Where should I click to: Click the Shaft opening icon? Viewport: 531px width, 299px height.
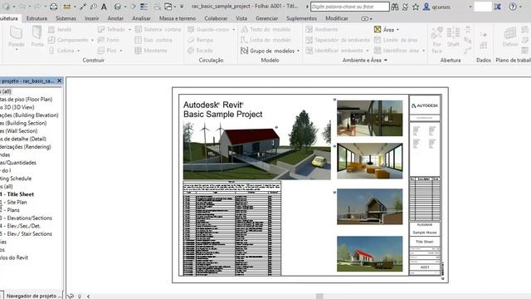pos(453,33)
